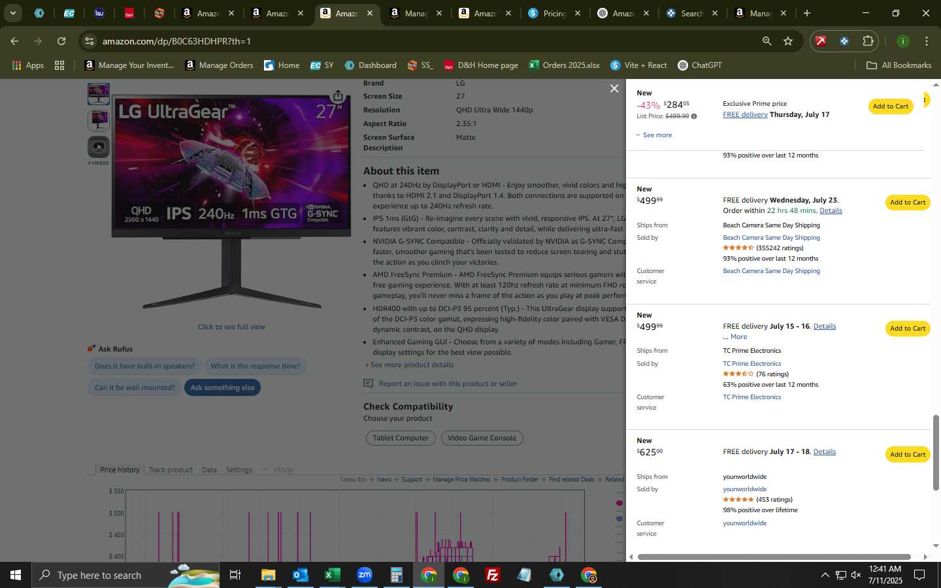Viewport: 941px width, 588px height.
Task: Add Beach Camera $499.99 offer to cart
Action: (x=908, y=203)
